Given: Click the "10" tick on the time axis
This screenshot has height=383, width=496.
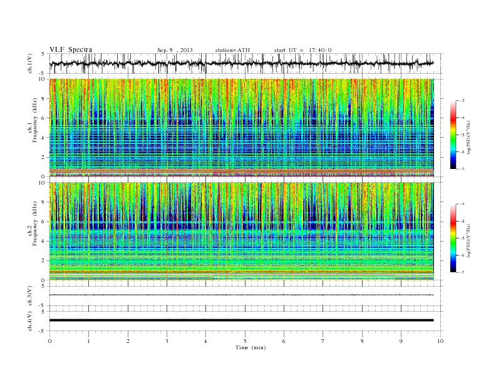Looking at the screenshot, I should [440, 341].
